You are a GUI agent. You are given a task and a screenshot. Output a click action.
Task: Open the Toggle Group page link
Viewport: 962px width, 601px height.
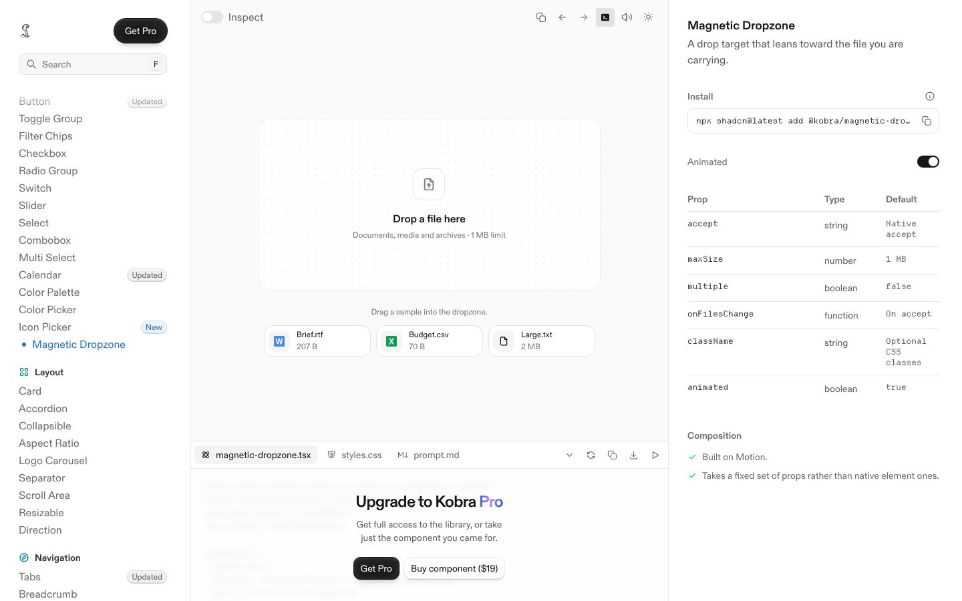click(51, 119)
